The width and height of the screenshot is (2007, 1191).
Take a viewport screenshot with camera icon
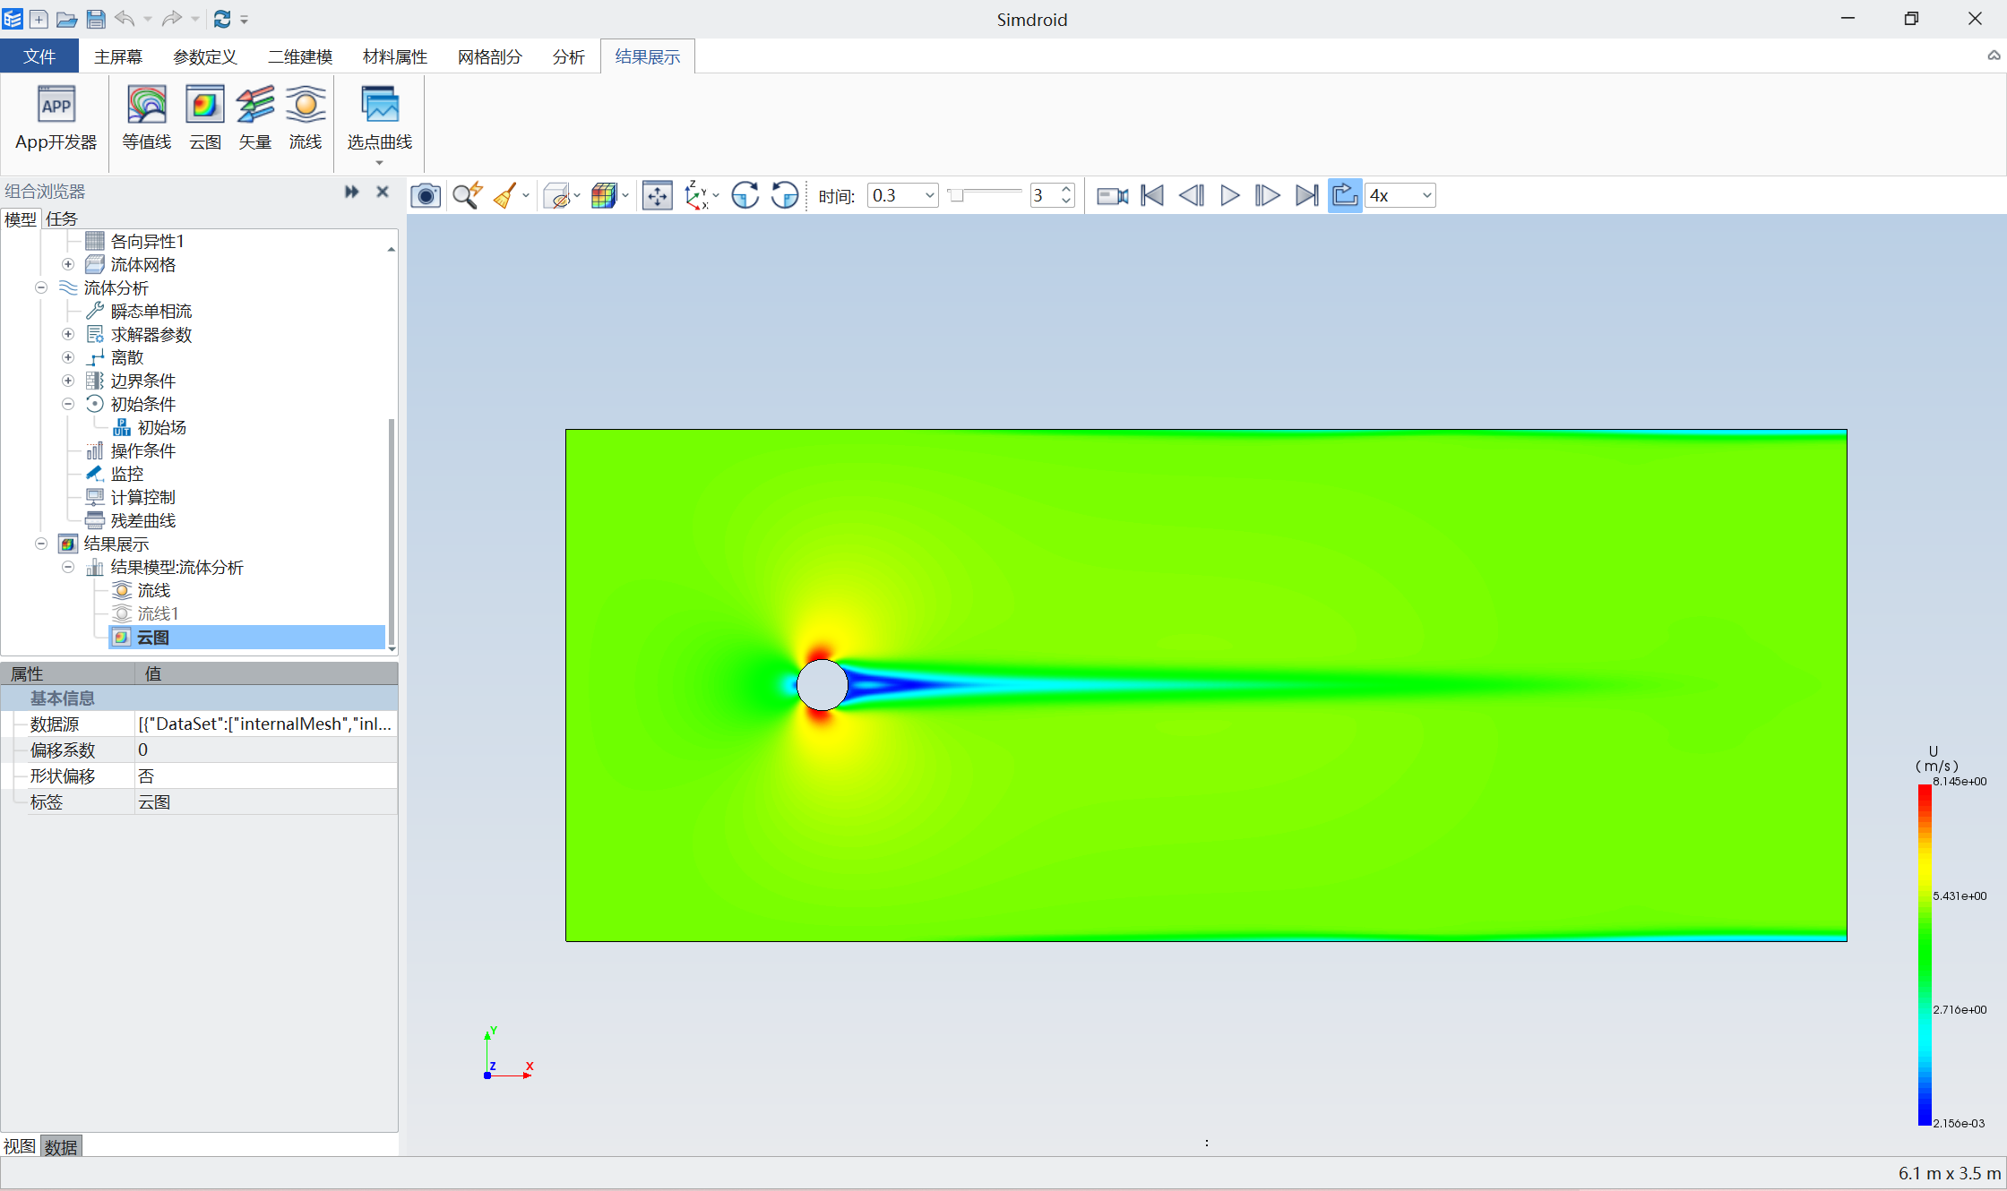click(x=426, y=195)
